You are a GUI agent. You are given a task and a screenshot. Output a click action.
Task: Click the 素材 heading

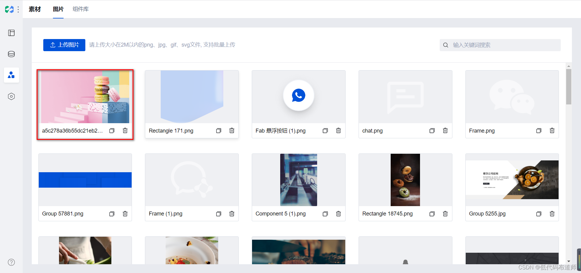click(x=34, y=9)
